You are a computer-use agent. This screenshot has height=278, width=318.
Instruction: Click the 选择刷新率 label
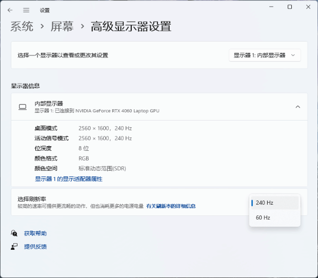[32, 199]
